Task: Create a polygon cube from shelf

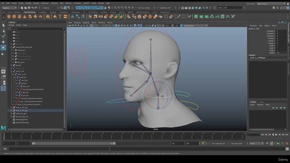Action: (x=14, y=17)
